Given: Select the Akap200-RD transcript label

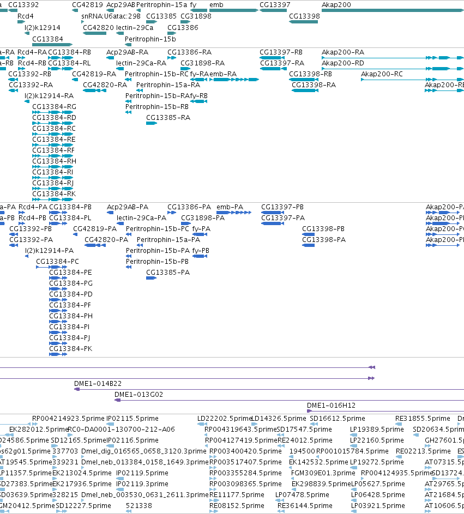Looking at the screenshot, I should [342, 63].
